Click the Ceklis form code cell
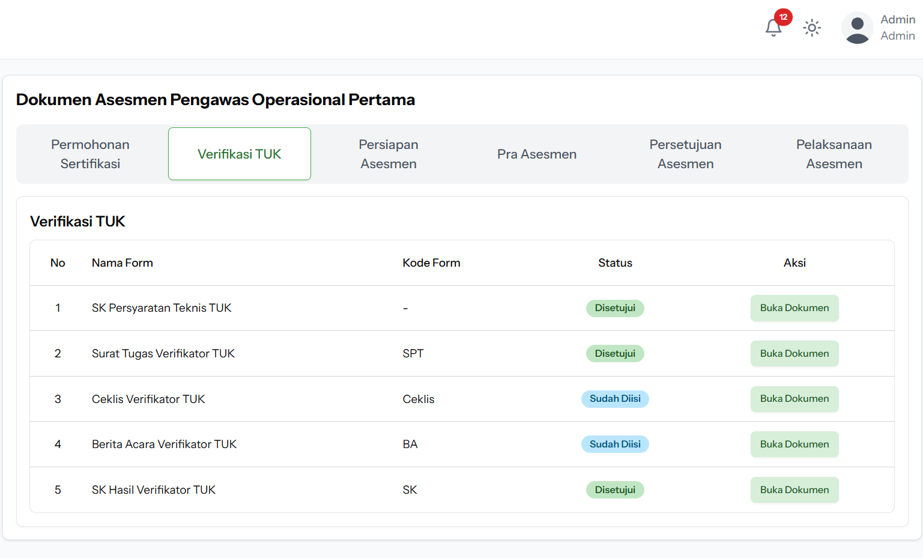This screenshot has width=923, height=558. tap(419, 399)
